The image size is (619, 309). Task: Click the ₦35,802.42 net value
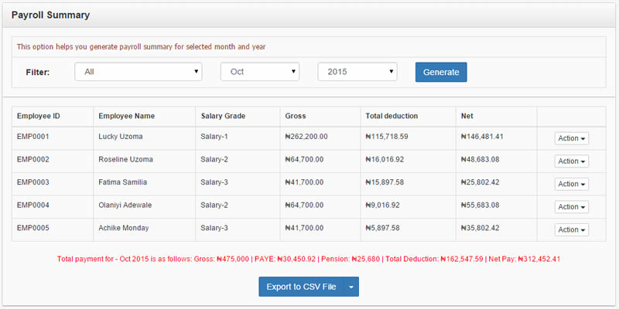[480, 228]
